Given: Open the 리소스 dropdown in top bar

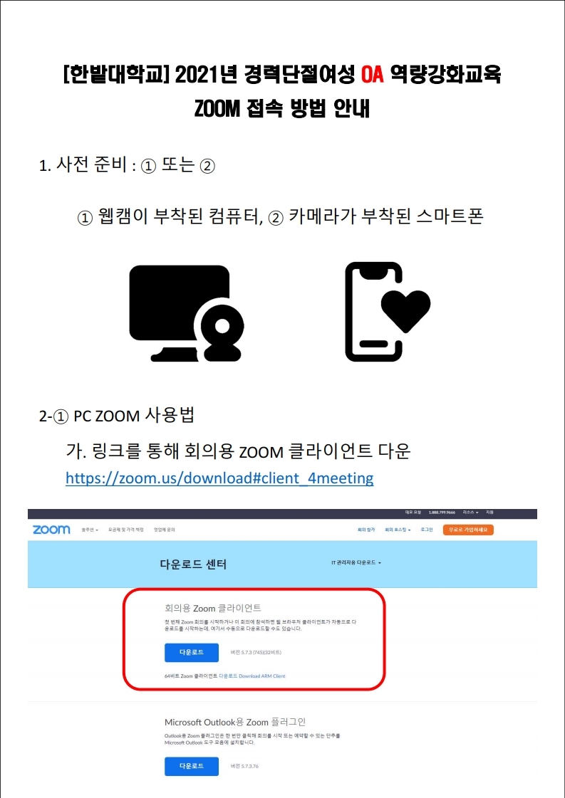Looking at the screenshot, I should pos(470,513).
